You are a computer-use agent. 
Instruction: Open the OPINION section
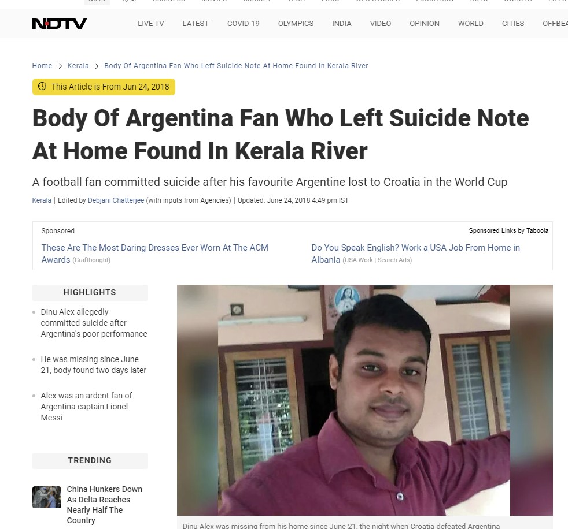tap(425, 24)
